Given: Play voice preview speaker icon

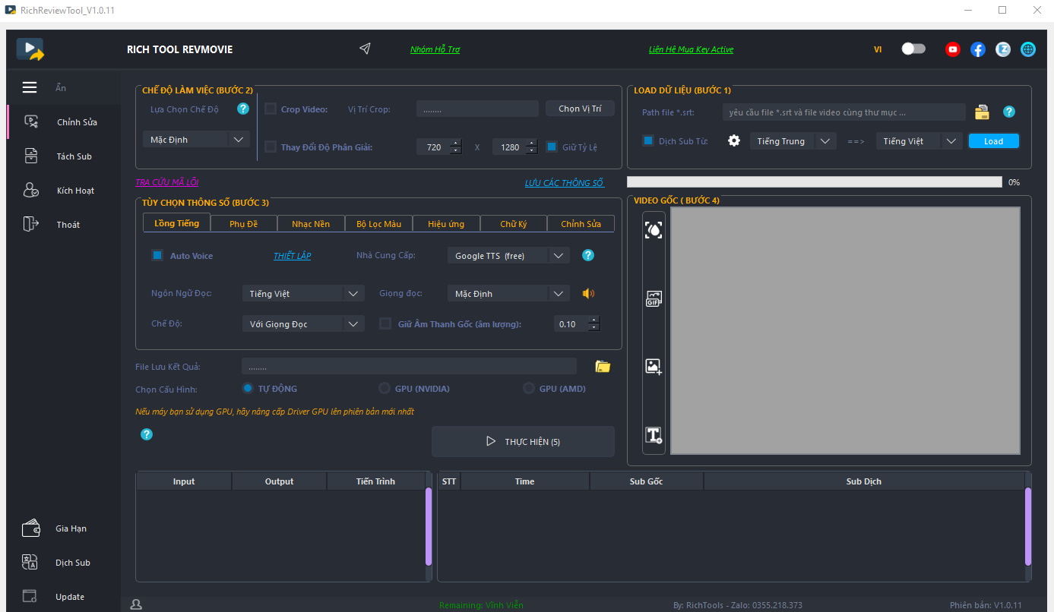Looking at the screenshot, I should (x=588, y=294).
